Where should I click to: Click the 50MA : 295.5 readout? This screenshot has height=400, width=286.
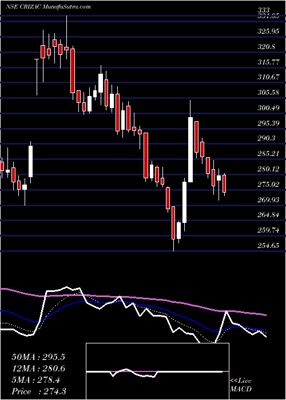click(x=38, y=357)
